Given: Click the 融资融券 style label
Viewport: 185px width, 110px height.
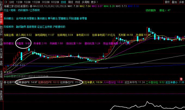Looking at the screenshot, I should (21, 27).
